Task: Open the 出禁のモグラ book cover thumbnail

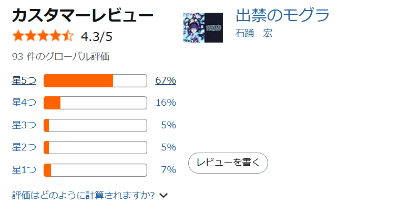Action: (203, 28)
